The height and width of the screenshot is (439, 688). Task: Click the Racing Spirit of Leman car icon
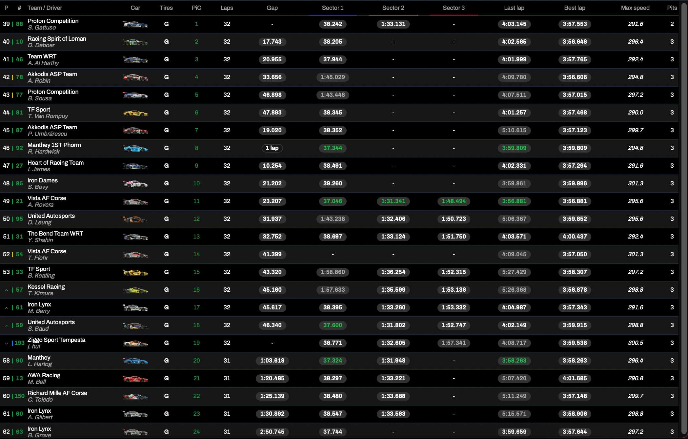pos(135,42)
